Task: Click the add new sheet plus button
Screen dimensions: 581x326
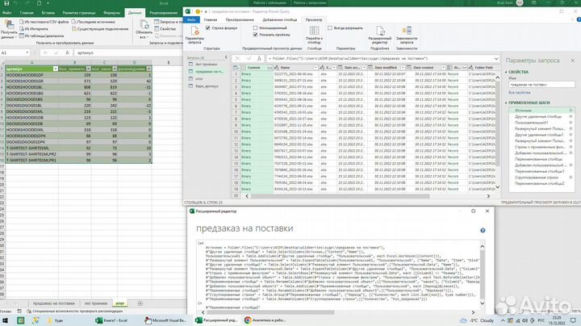Action: [140, 303]
